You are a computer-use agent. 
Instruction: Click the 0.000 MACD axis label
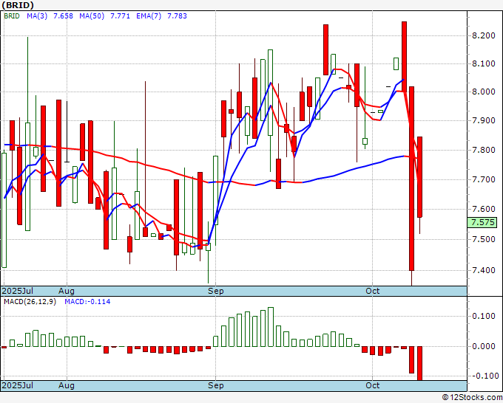[484, 346]
